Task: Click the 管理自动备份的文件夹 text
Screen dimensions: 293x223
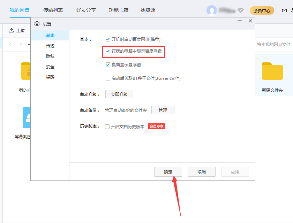Action: pyautogui.click(x=126, y=110)
